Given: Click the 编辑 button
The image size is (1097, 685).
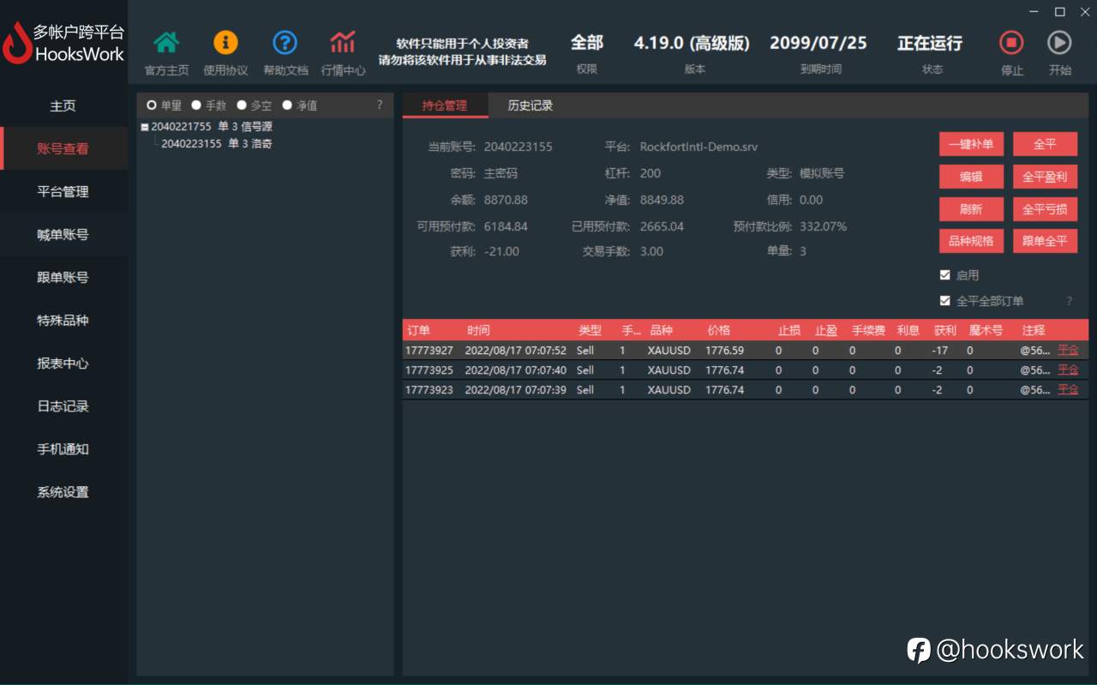Looking at the screenshot, I should (971, 177).
